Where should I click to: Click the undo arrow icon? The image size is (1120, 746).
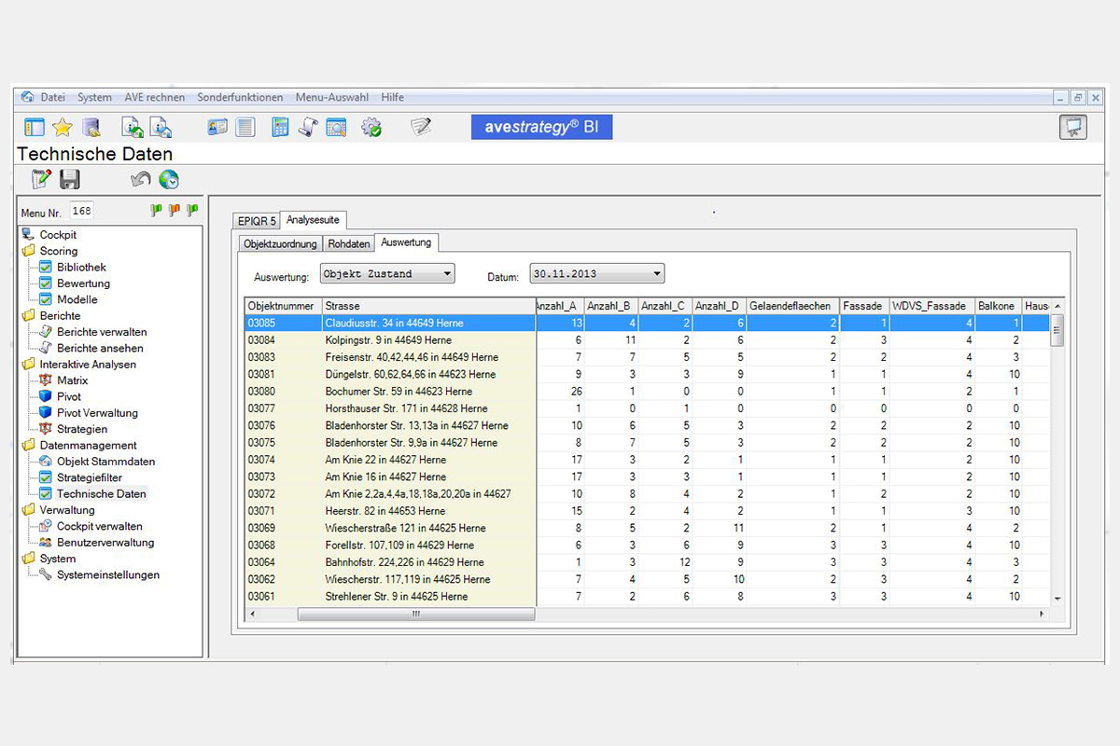pyautogui.click(x=141, y=179)
